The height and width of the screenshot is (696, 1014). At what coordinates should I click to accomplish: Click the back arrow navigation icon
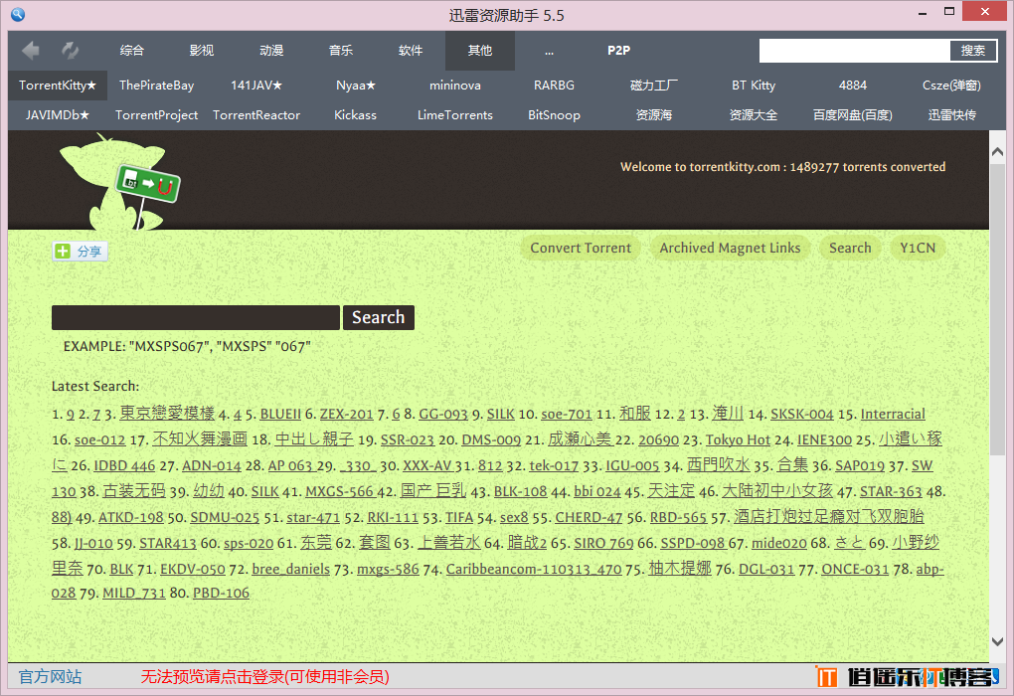31,51
